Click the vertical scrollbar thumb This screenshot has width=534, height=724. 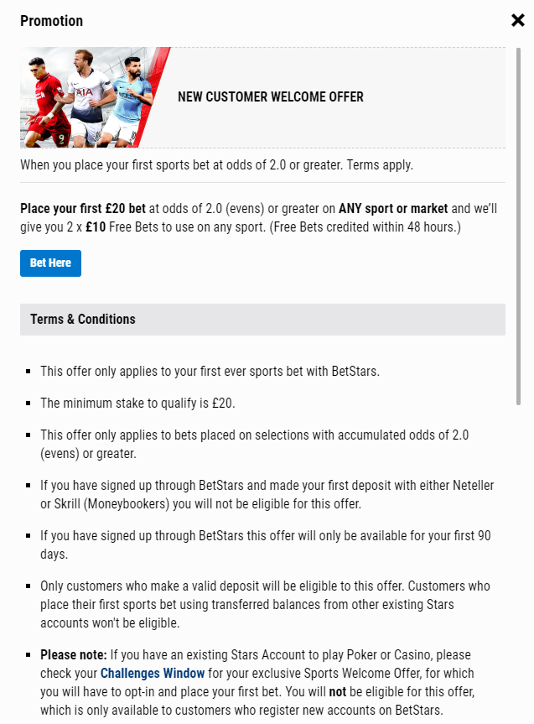[x=518, y=227]
